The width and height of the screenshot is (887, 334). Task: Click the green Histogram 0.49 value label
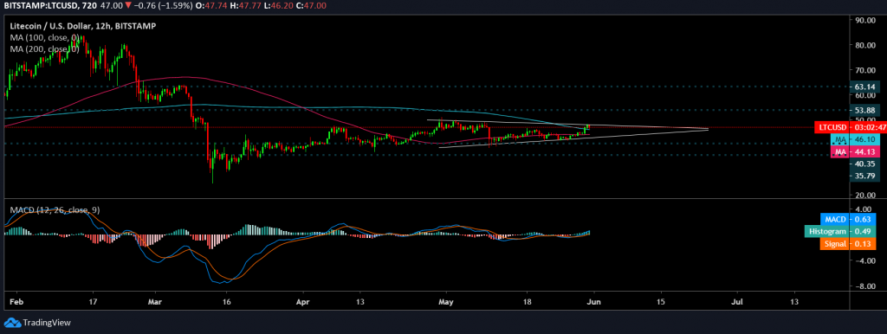click(840, 231)
